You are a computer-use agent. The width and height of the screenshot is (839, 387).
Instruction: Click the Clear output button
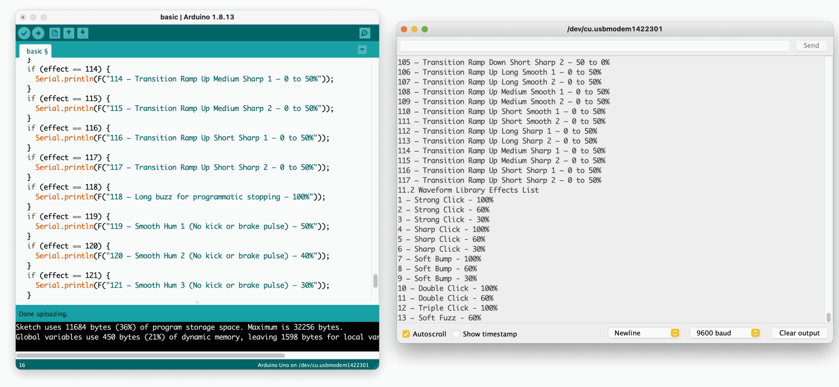point(799,333)
